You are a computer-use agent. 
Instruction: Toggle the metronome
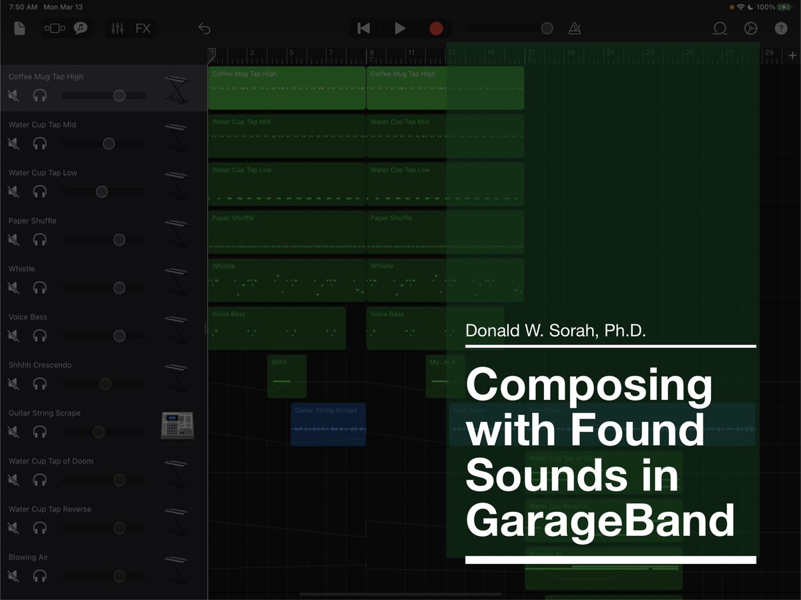pyautogui.click(x=574, y=29)
